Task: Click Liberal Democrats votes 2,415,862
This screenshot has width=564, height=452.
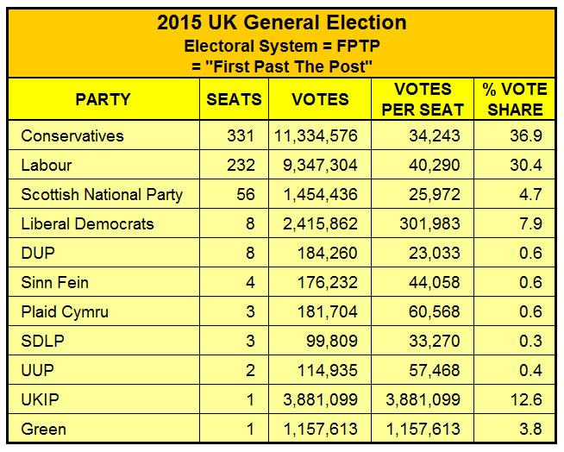Action: click(x=320, y=223)
